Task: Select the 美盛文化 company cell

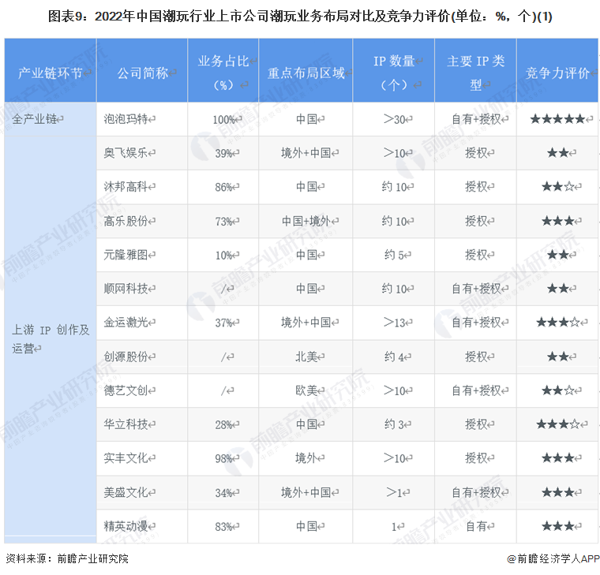Action: tap(142, 492)
